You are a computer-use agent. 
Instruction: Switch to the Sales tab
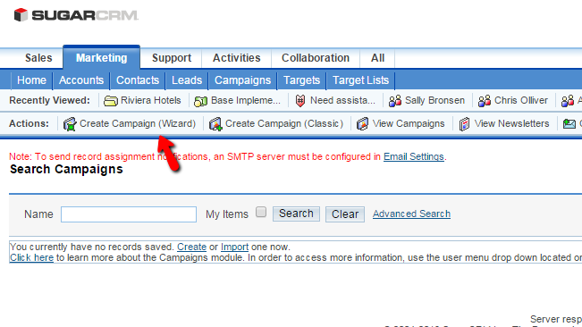click(x=38, y=58)
